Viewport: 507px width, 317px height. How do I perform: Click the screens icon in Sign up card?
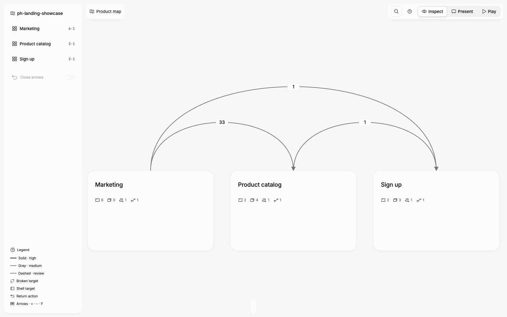point(383,200)
